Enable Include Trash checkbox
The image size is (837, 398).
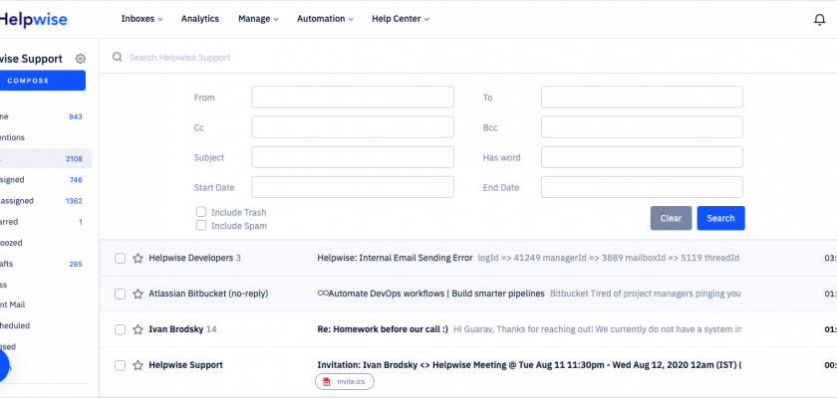201,212
